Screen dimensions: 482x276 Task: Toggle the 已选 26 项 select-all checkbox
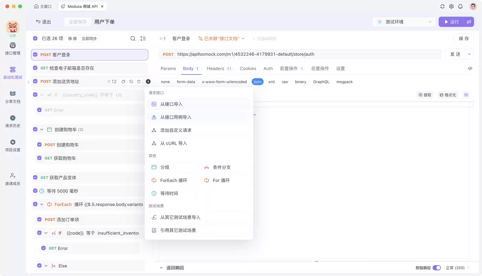click(35, 38)
